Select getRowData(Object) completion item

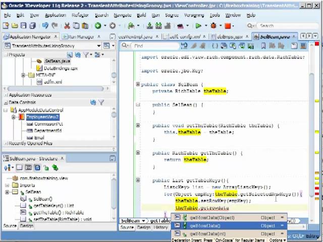[x=229, y=217]
